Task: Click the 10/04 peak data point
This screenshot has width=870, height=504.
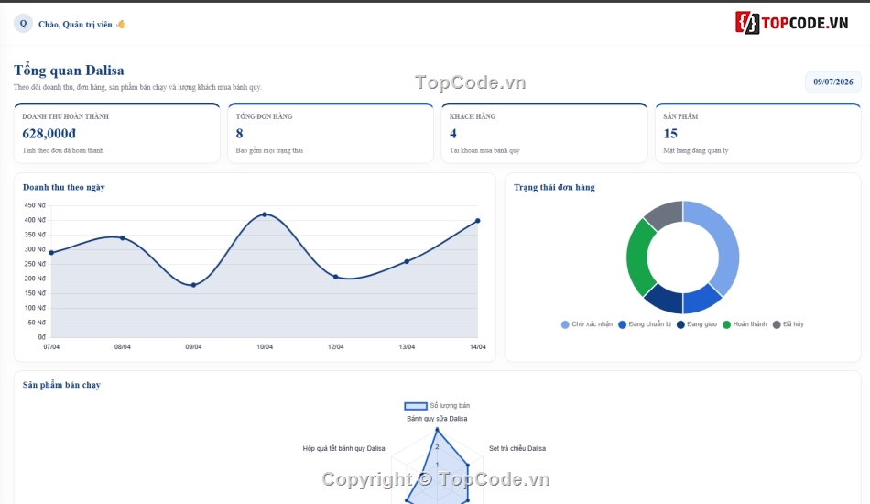Action: (x=265, y=214)
